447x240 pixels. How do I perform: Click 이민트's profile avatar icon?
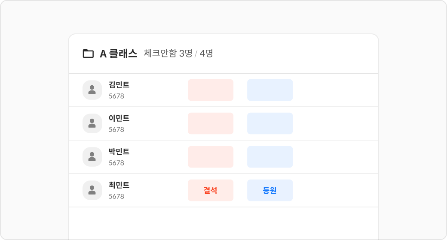tap(92, 123)
